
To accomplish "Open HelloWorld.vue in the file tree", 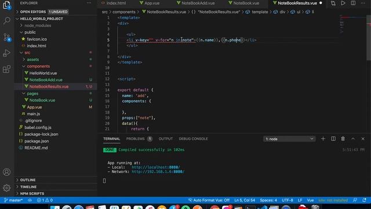I will (x=43, y=73).
